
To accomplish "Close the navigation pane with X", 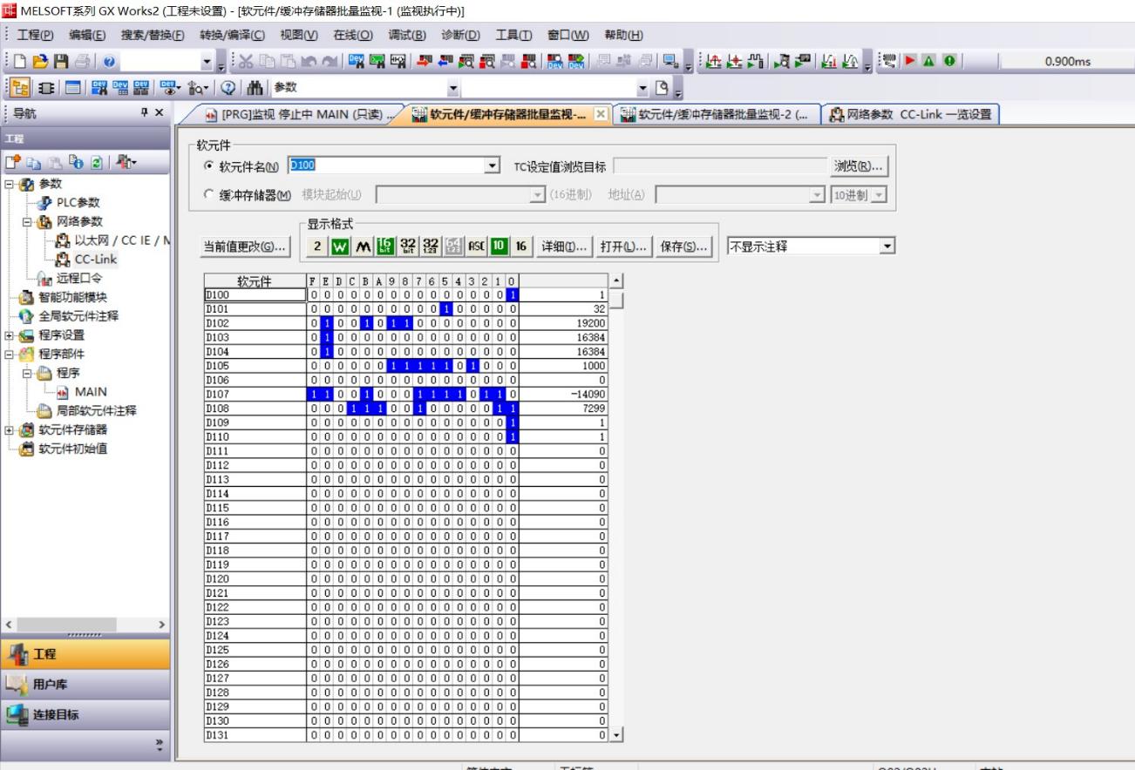I will 158,113.
